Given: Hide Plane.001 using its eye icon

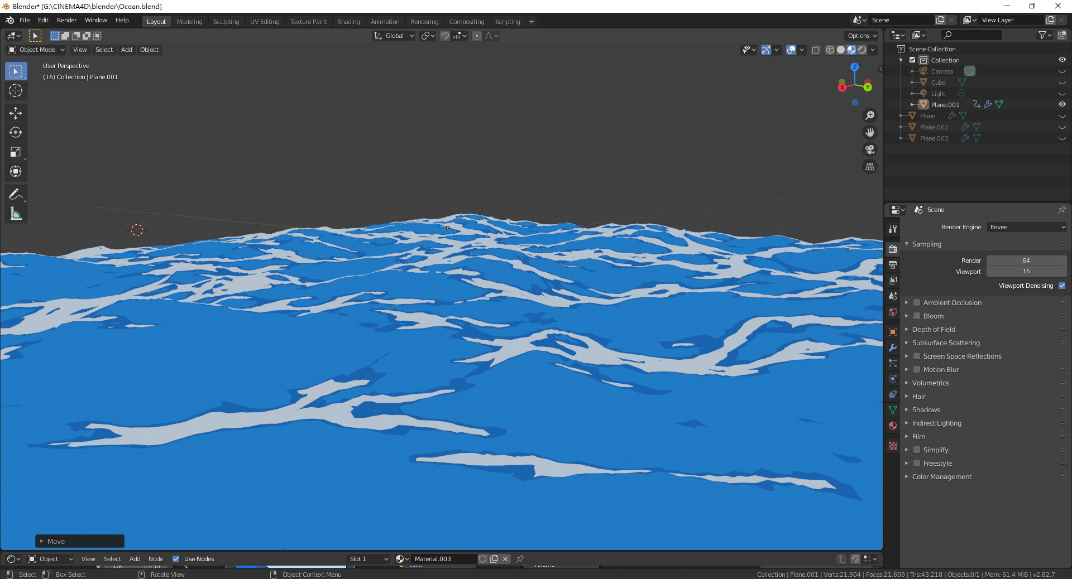Looking at the screenshot, I should pos(1062,104).
